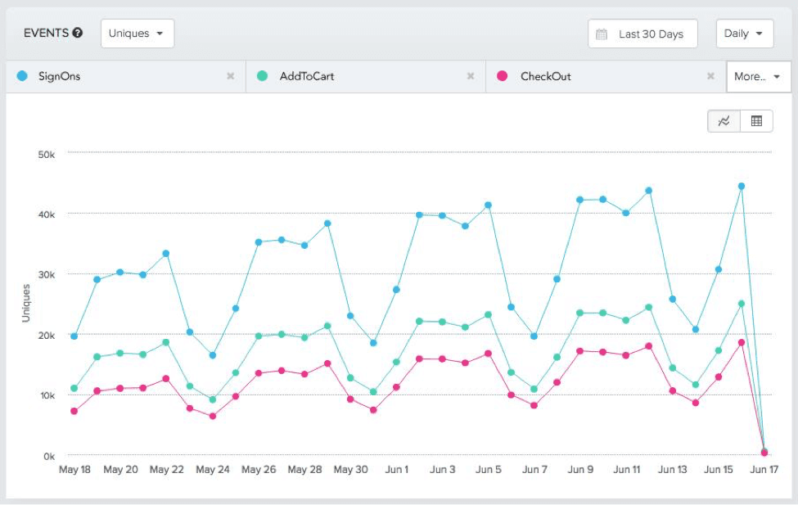The width and height of the screenshot is (798, 505).
Task: Expand the More events dropdown
Action: coord(758,76)
